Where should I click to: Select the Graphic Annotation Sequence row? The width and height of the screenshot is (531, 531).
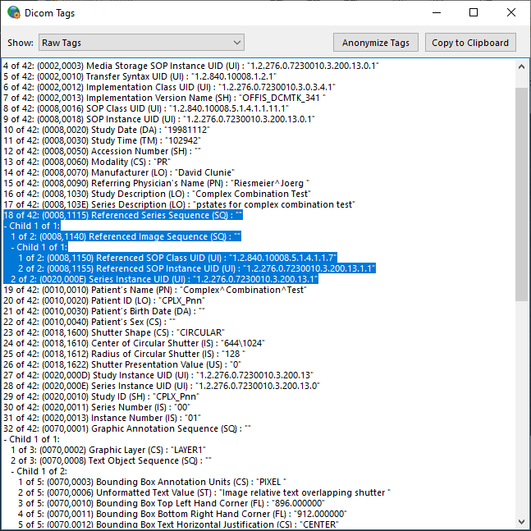tap(127, 428)
